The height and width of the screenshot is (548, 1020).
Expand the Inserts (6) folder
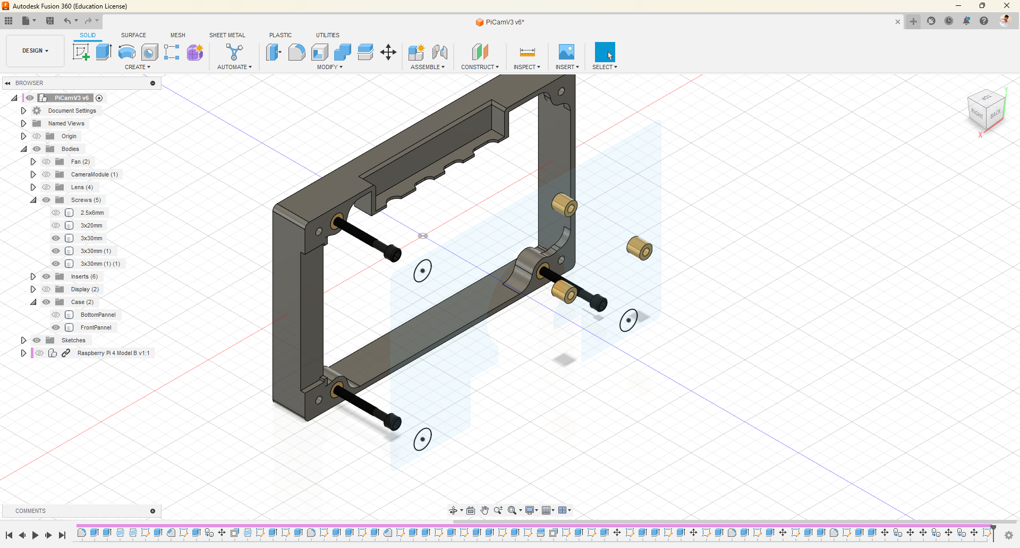(33, 276)
